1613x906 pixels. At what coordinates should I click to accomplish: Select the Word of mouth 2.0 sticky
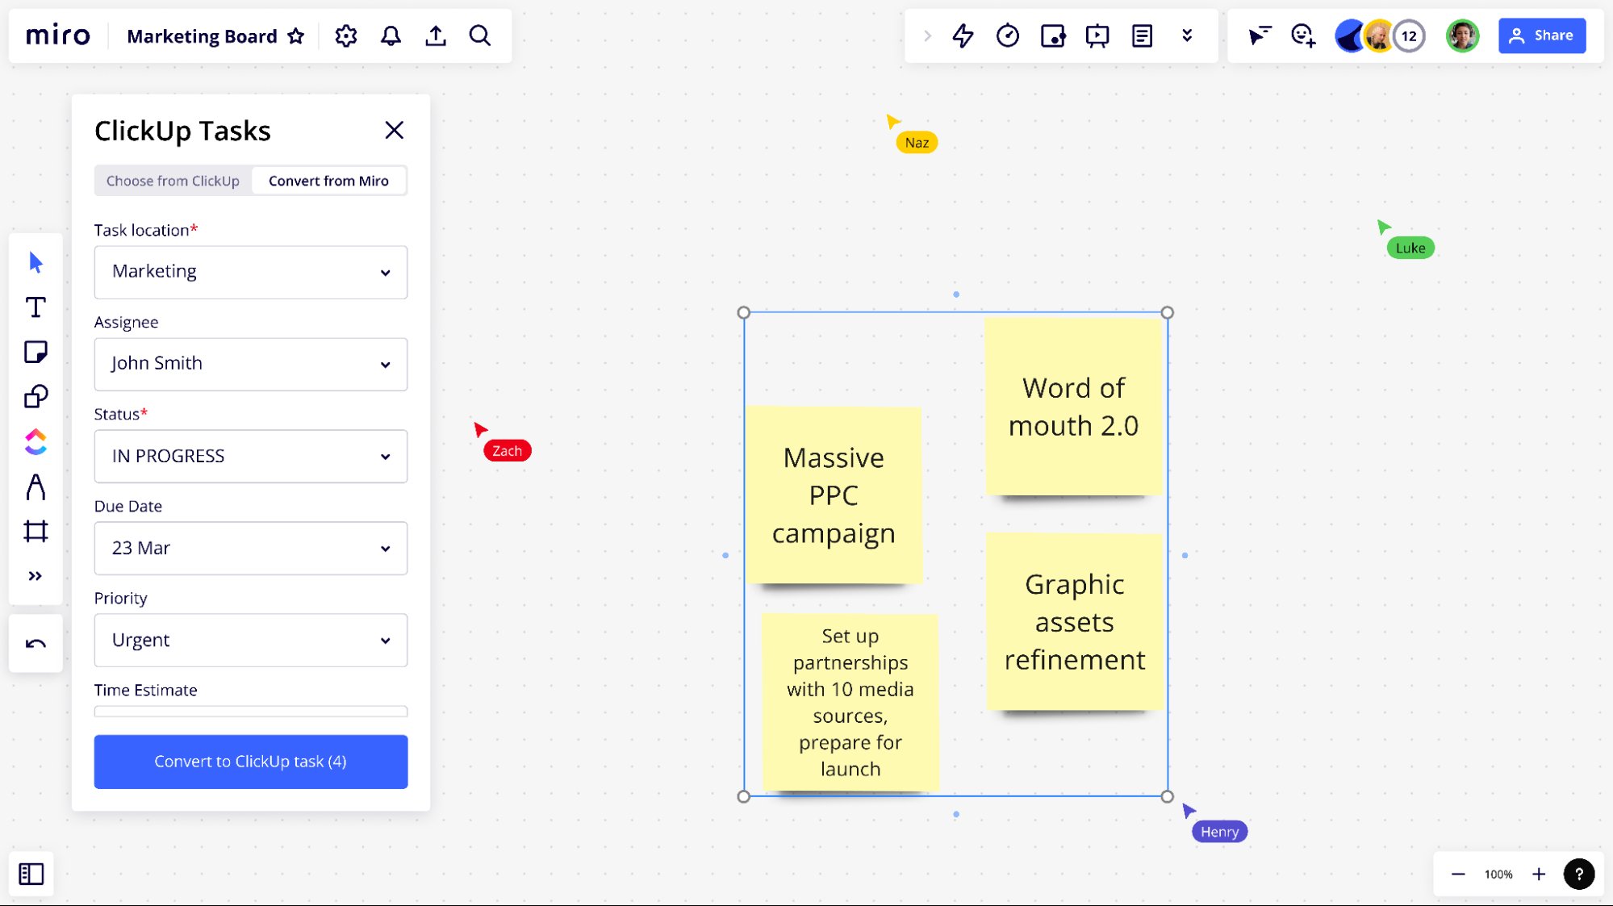click(x=1072, y=407)
